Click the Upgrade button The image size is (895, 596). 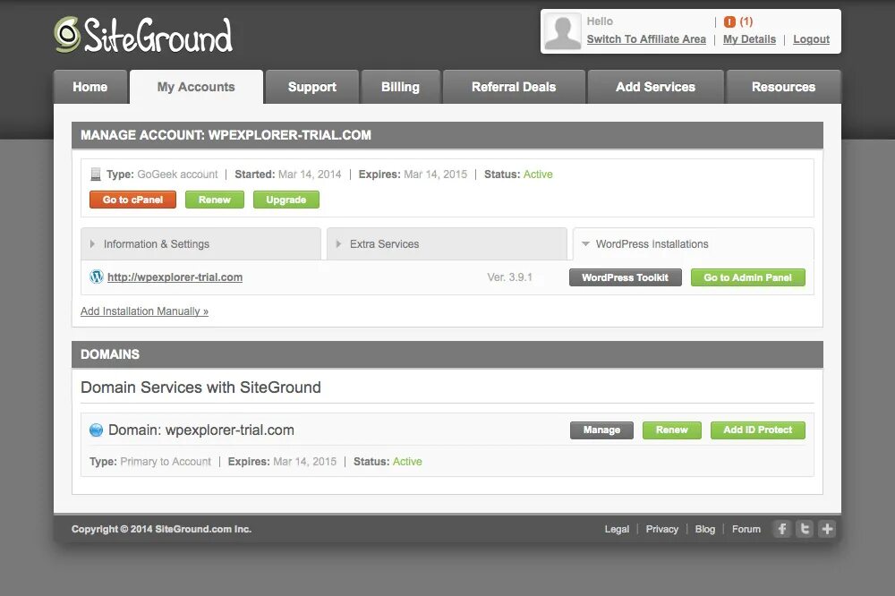tap(286, 200)
